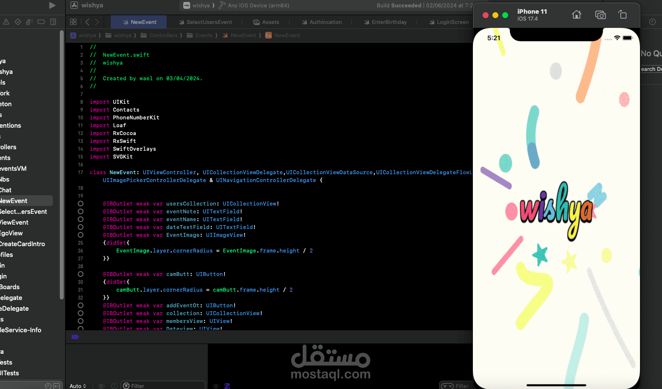Image resolution: width=662 pixels, height=389 pixels.
Task: Click the recent files clock icon in navigator footer
Action: click(x=48, y=386)
